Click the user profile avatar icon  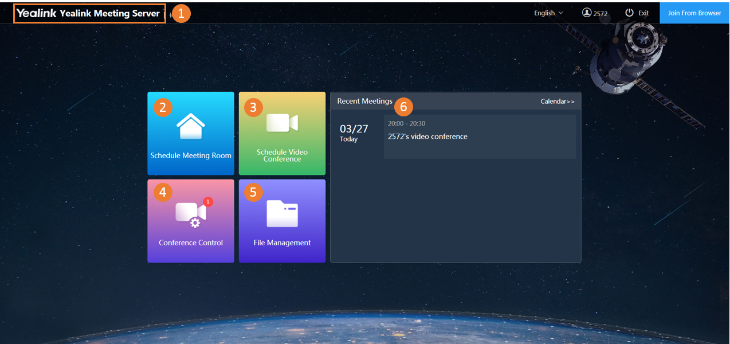(586, 13)
